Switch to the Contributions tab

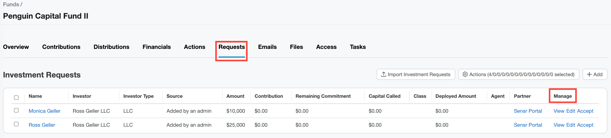coord(61,47)
